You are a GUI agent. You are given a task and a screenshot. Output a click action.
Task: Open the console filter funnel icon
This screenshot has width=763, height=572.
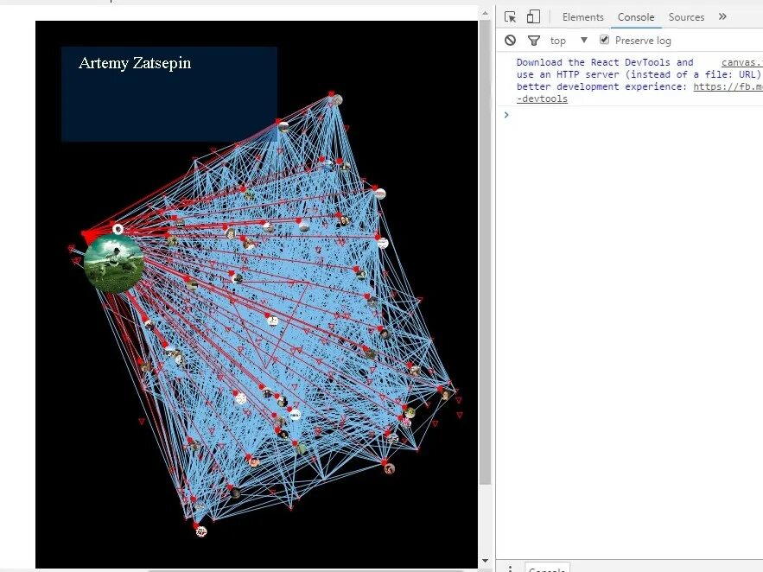[x=534, y=41]
